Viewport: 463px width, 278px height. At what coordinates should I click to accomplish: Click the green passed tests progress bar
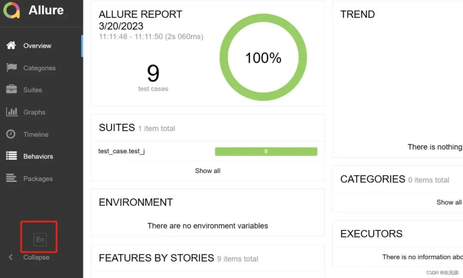tap(266, 151)
